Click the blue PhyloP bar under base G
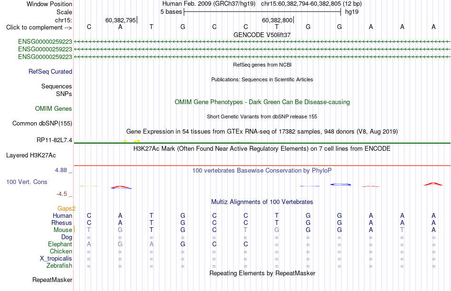The height and width of the screenshot is (291, 451). click(340, 184)
